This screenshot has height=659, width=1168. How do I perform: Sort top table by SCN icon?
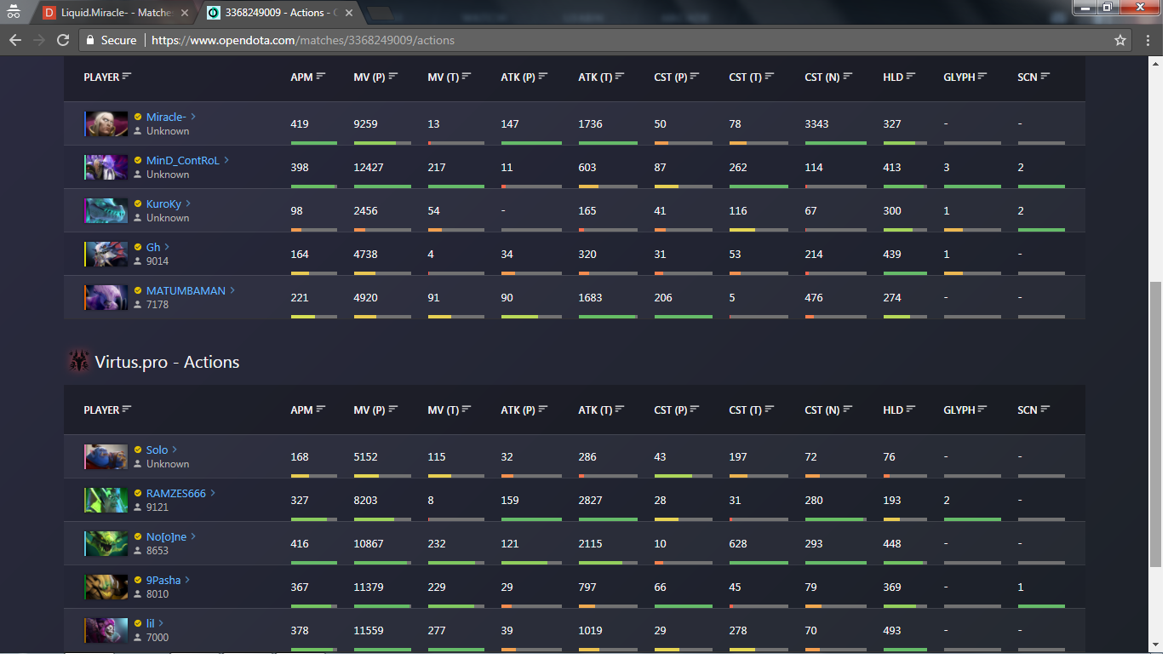tap(1045, 77)
